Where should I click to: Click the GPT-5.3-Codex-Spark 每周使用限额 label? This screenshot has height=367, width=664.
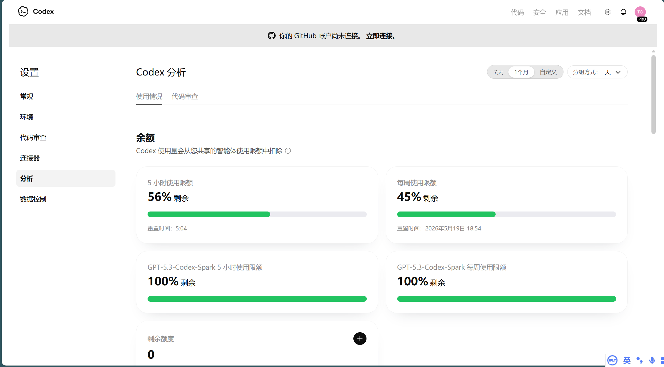tap(451, 267)
